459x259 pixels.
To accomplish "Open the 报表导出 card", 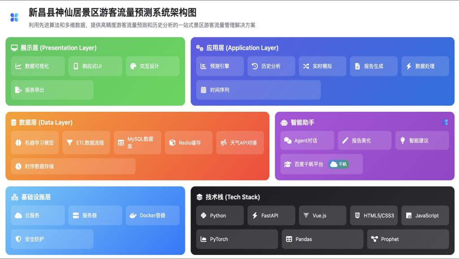I will click(x=52, y=90).
